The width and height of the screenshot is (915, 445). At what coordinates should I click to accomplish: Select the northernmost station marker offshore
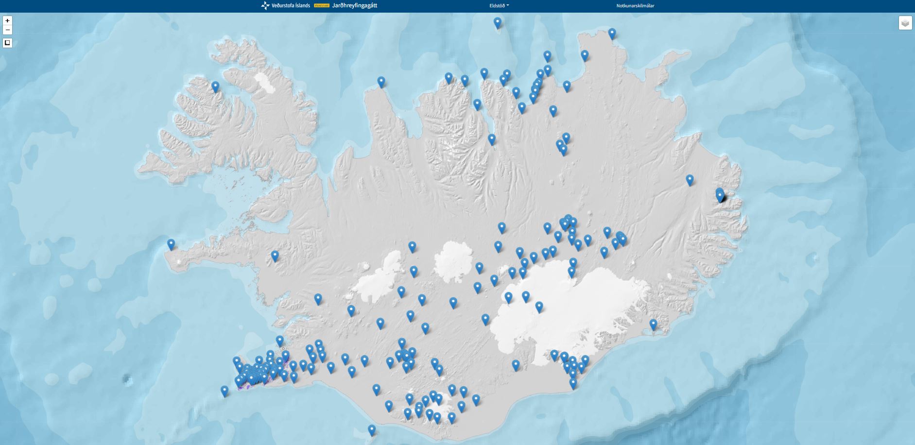click(x=497, y=22)
